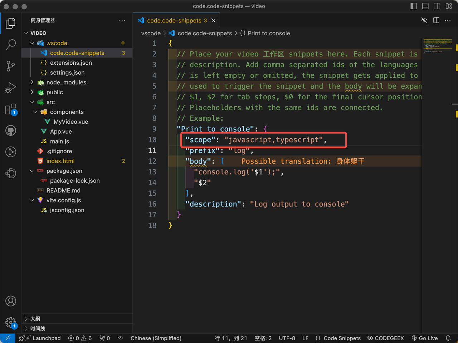Click CODEGEEX in the status bar
This screenshot has height=343, width=458.
(x=386, y=338)
